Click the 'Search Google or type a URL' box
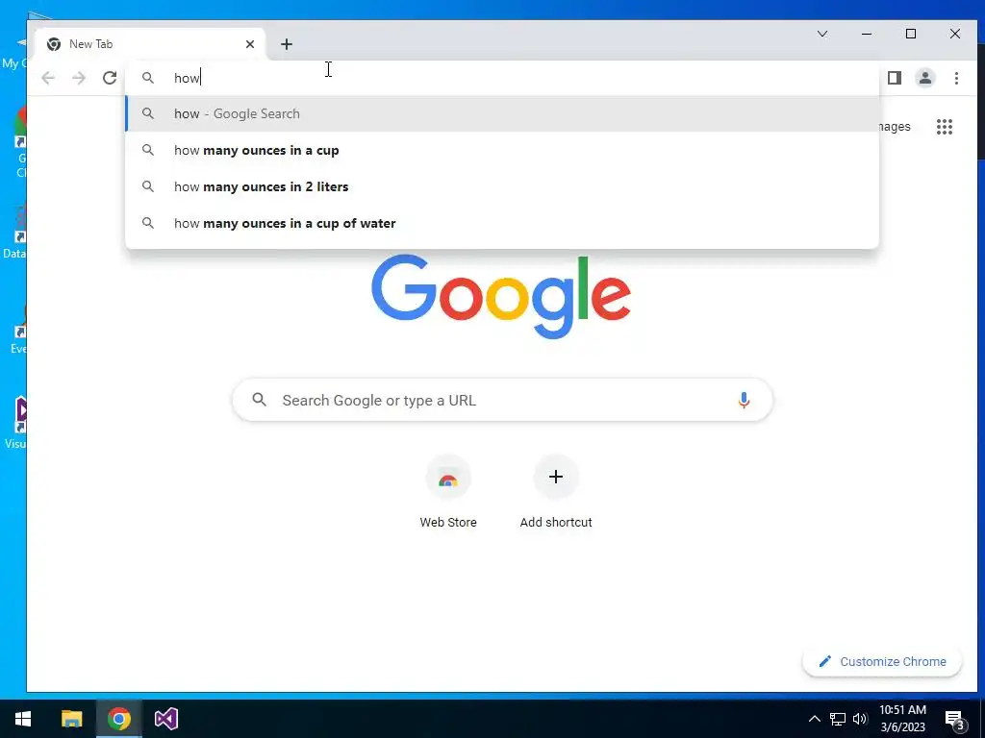 point(502,401)
